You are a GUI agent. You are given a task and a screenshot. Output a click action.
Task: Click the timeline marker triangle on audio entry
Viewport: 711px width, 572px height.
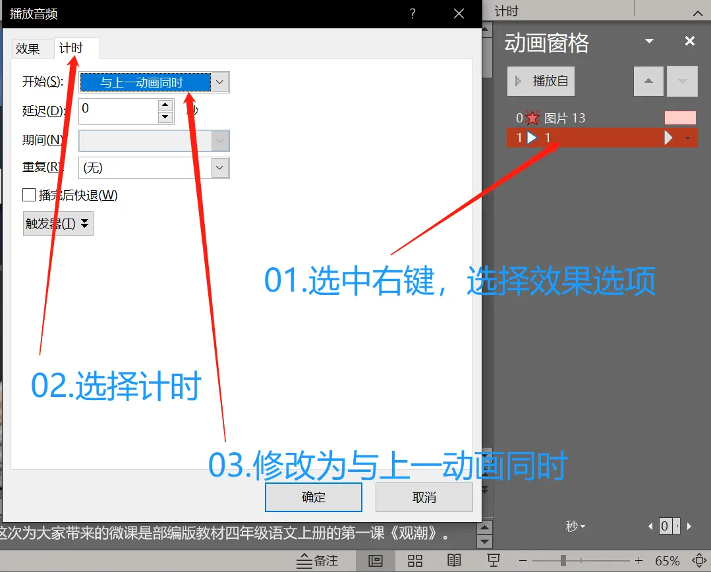tap(668, 138)
